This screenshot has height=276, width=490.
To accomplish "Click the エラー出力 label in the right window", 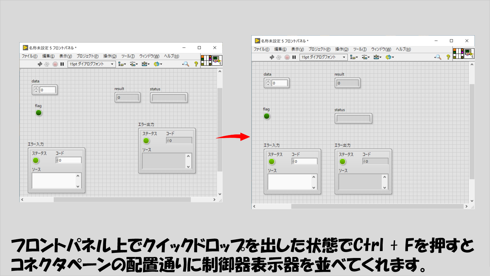I will pos(342,145).
